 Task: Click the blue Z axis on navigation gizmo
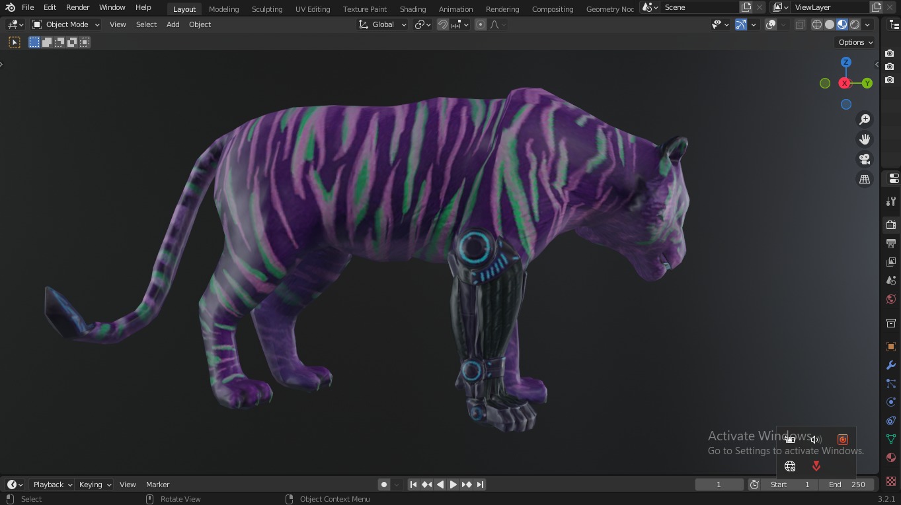(845, 62)
